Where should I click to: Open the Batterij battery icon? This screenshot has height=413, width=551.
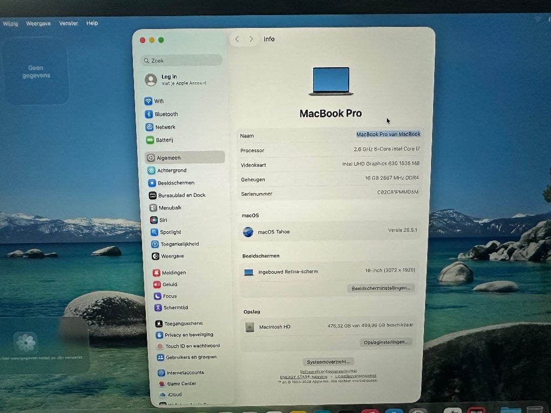click(150, 140)
